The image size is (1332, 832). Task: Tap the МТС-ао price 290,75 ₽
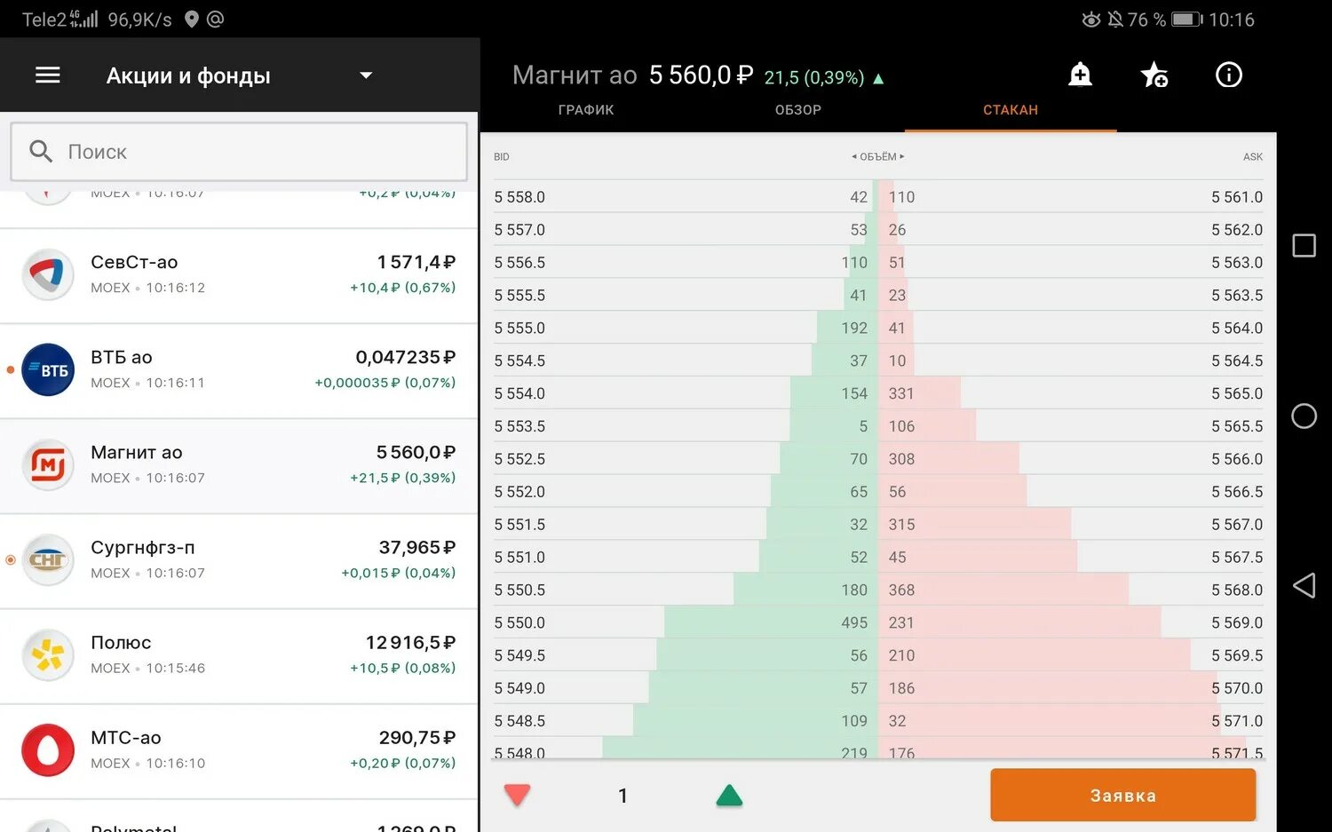coord(417,737)
